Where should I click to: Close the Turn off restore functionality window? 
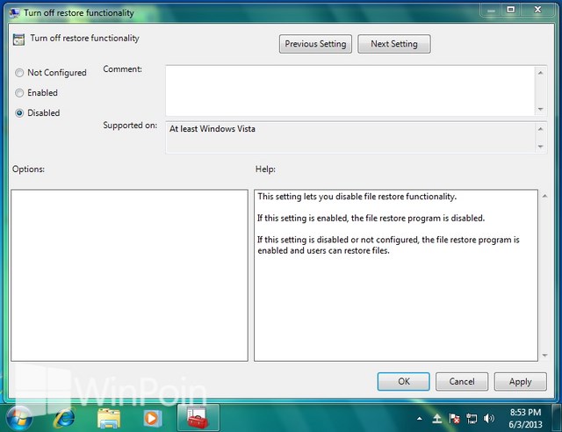tap(537, 10)
